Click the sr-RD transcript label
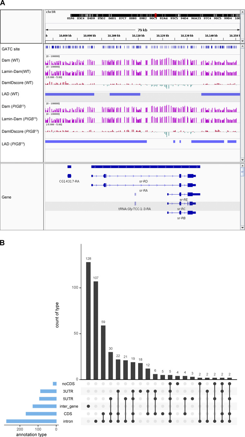The width and height of the screenshot is (245, 437). [x=143, y=181]
